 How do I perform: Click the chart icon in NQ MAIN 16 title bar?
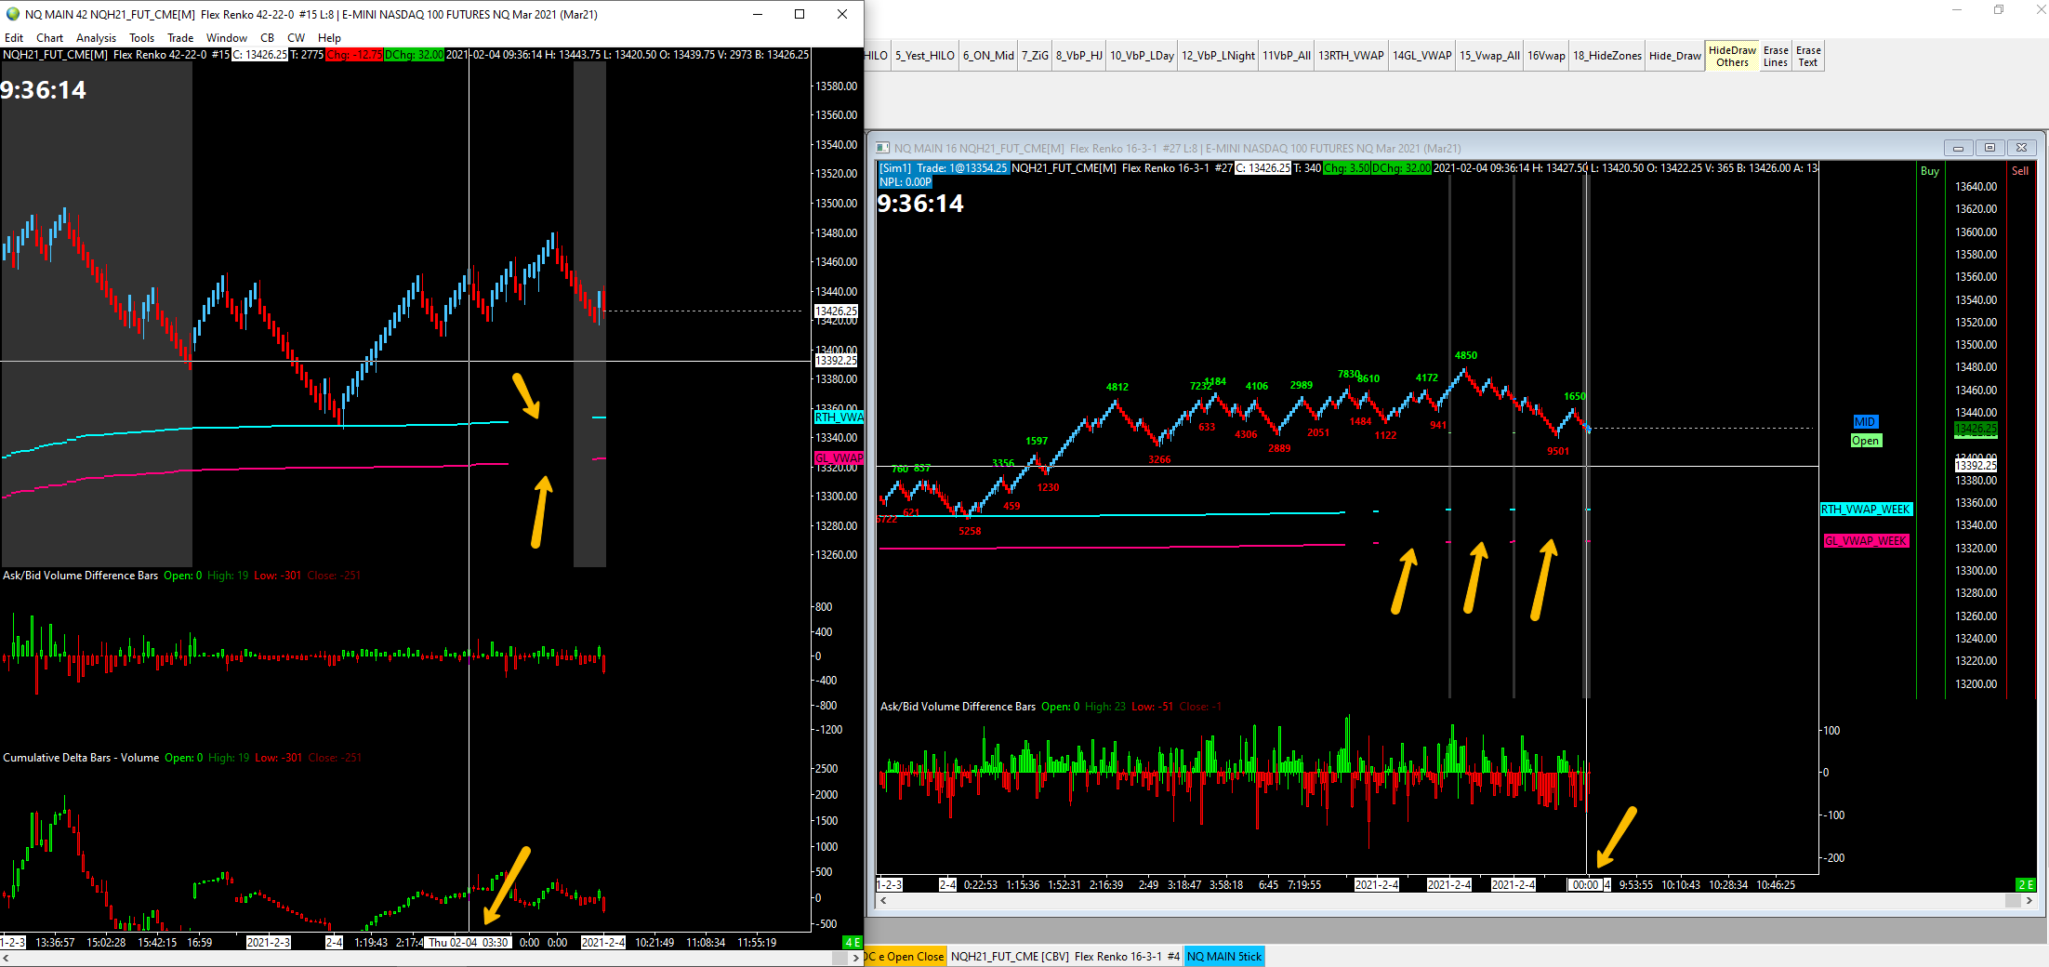tap(882, 148)
